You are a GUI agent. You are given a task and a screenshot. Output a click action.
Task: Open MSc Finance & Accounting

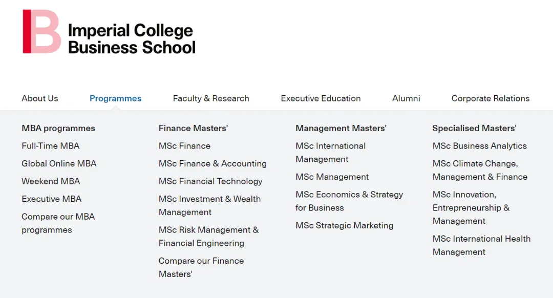point(212,163)
